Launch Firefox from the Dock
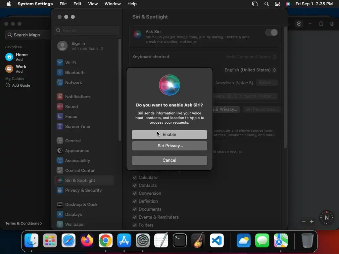 [87, 240]
